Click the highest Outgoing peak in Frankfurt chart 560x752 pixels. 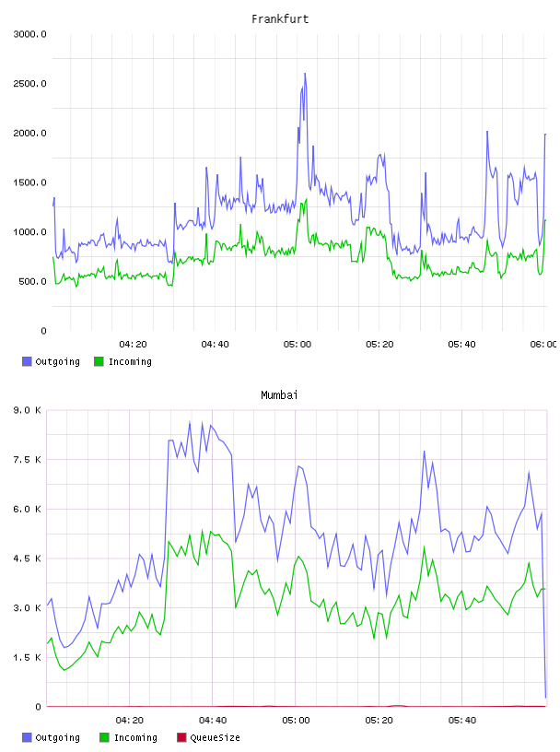[x=305, y=75]
